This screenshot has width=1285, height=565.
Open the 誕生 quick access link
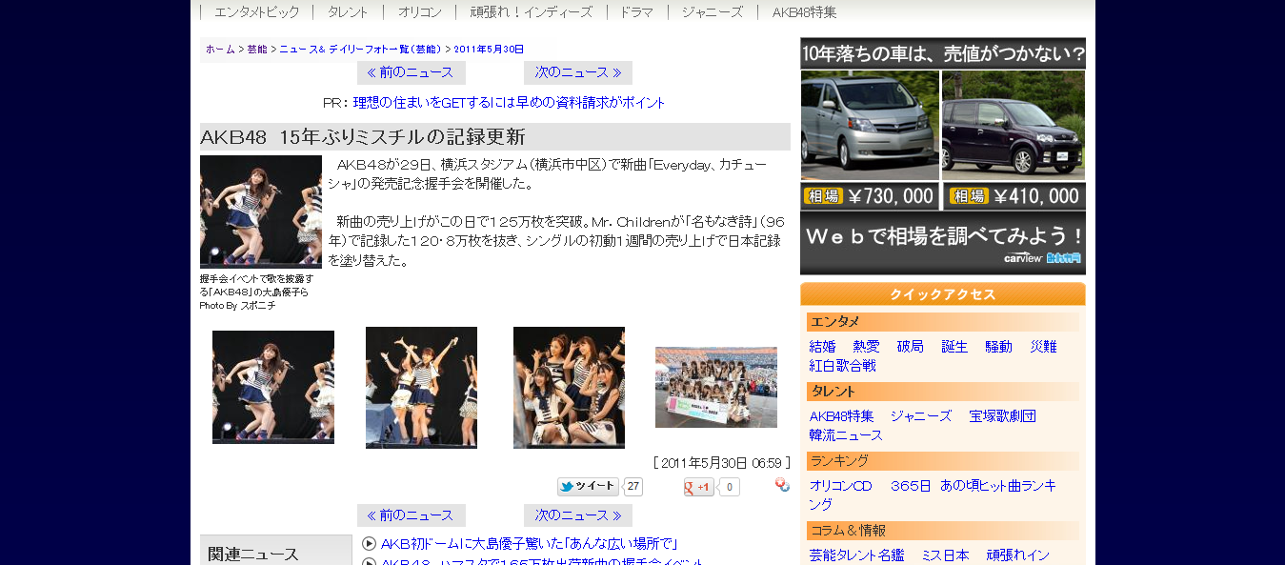pyautogui.click(x=954, y=347)
